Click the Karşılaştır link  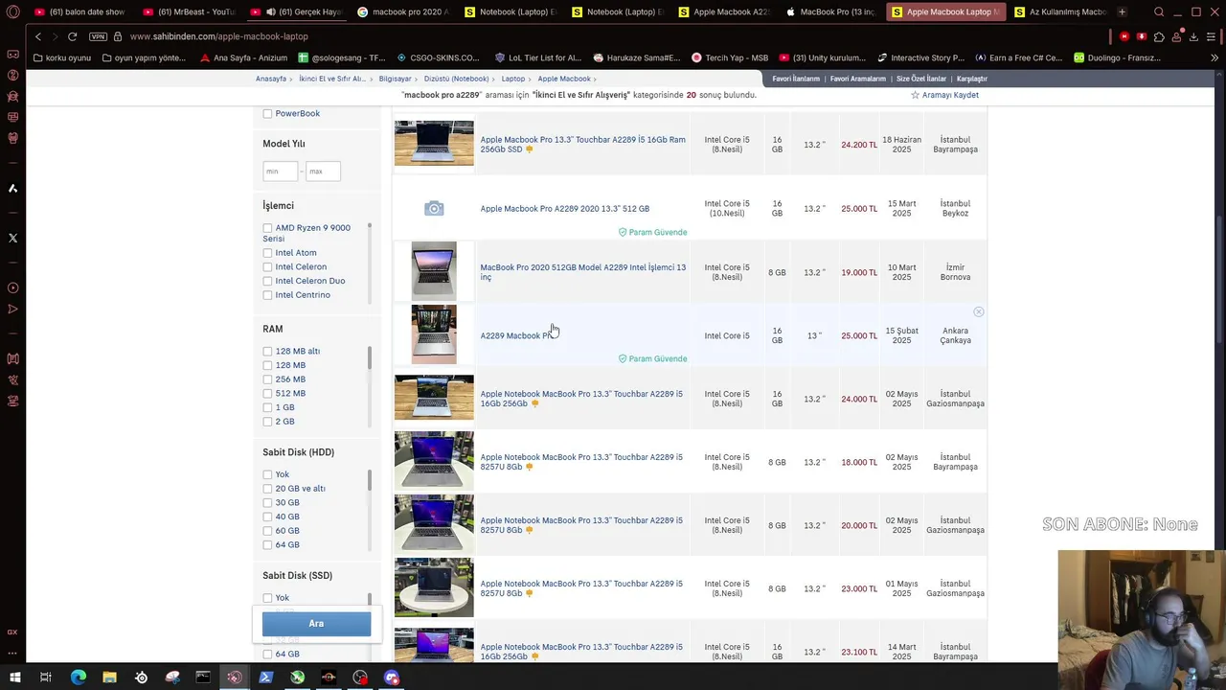pos(972,79)
